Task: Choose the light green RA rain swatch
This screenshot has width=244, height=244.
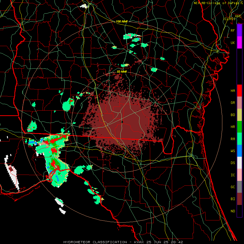Action: pyautogui.click(x=239, y=139)
